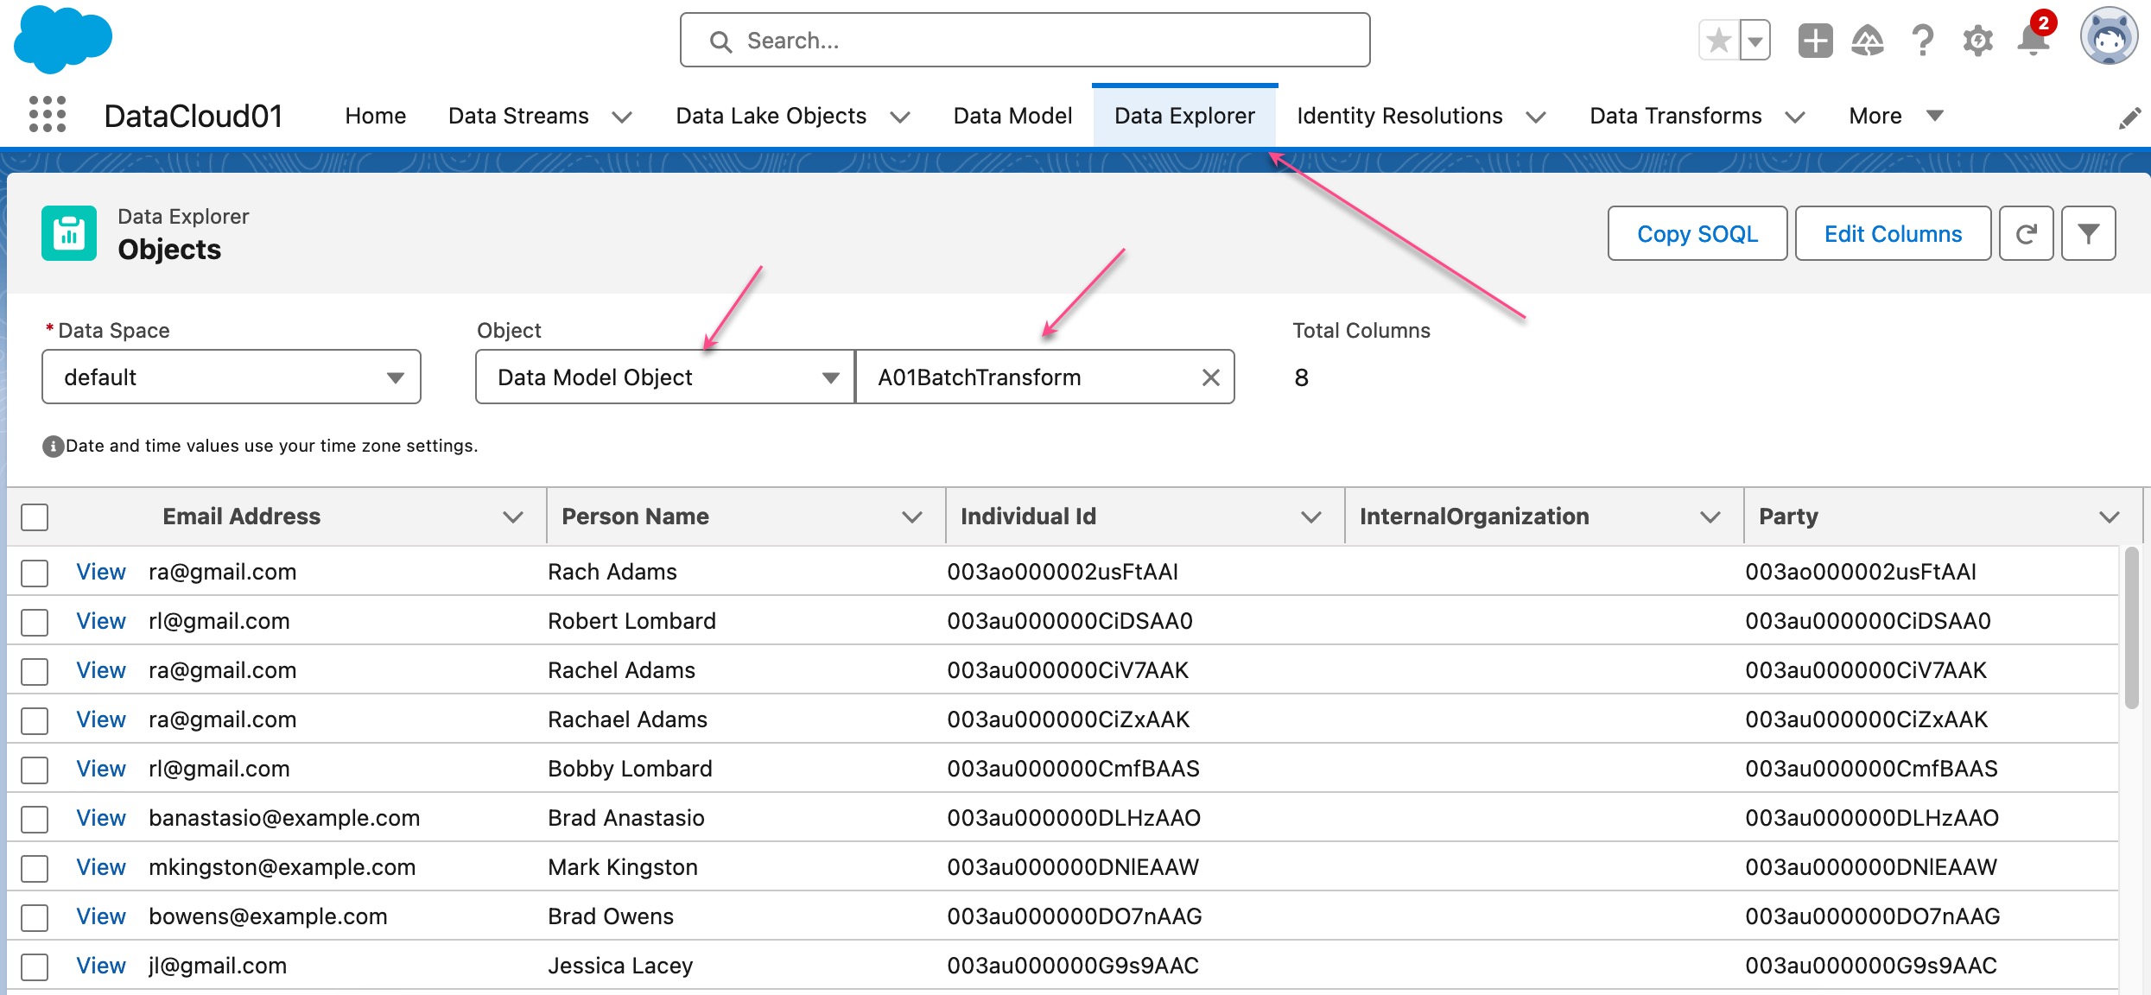Screen dimensions: 2151x995
Task: Click the time zone info icon
Action: (53, 447)
